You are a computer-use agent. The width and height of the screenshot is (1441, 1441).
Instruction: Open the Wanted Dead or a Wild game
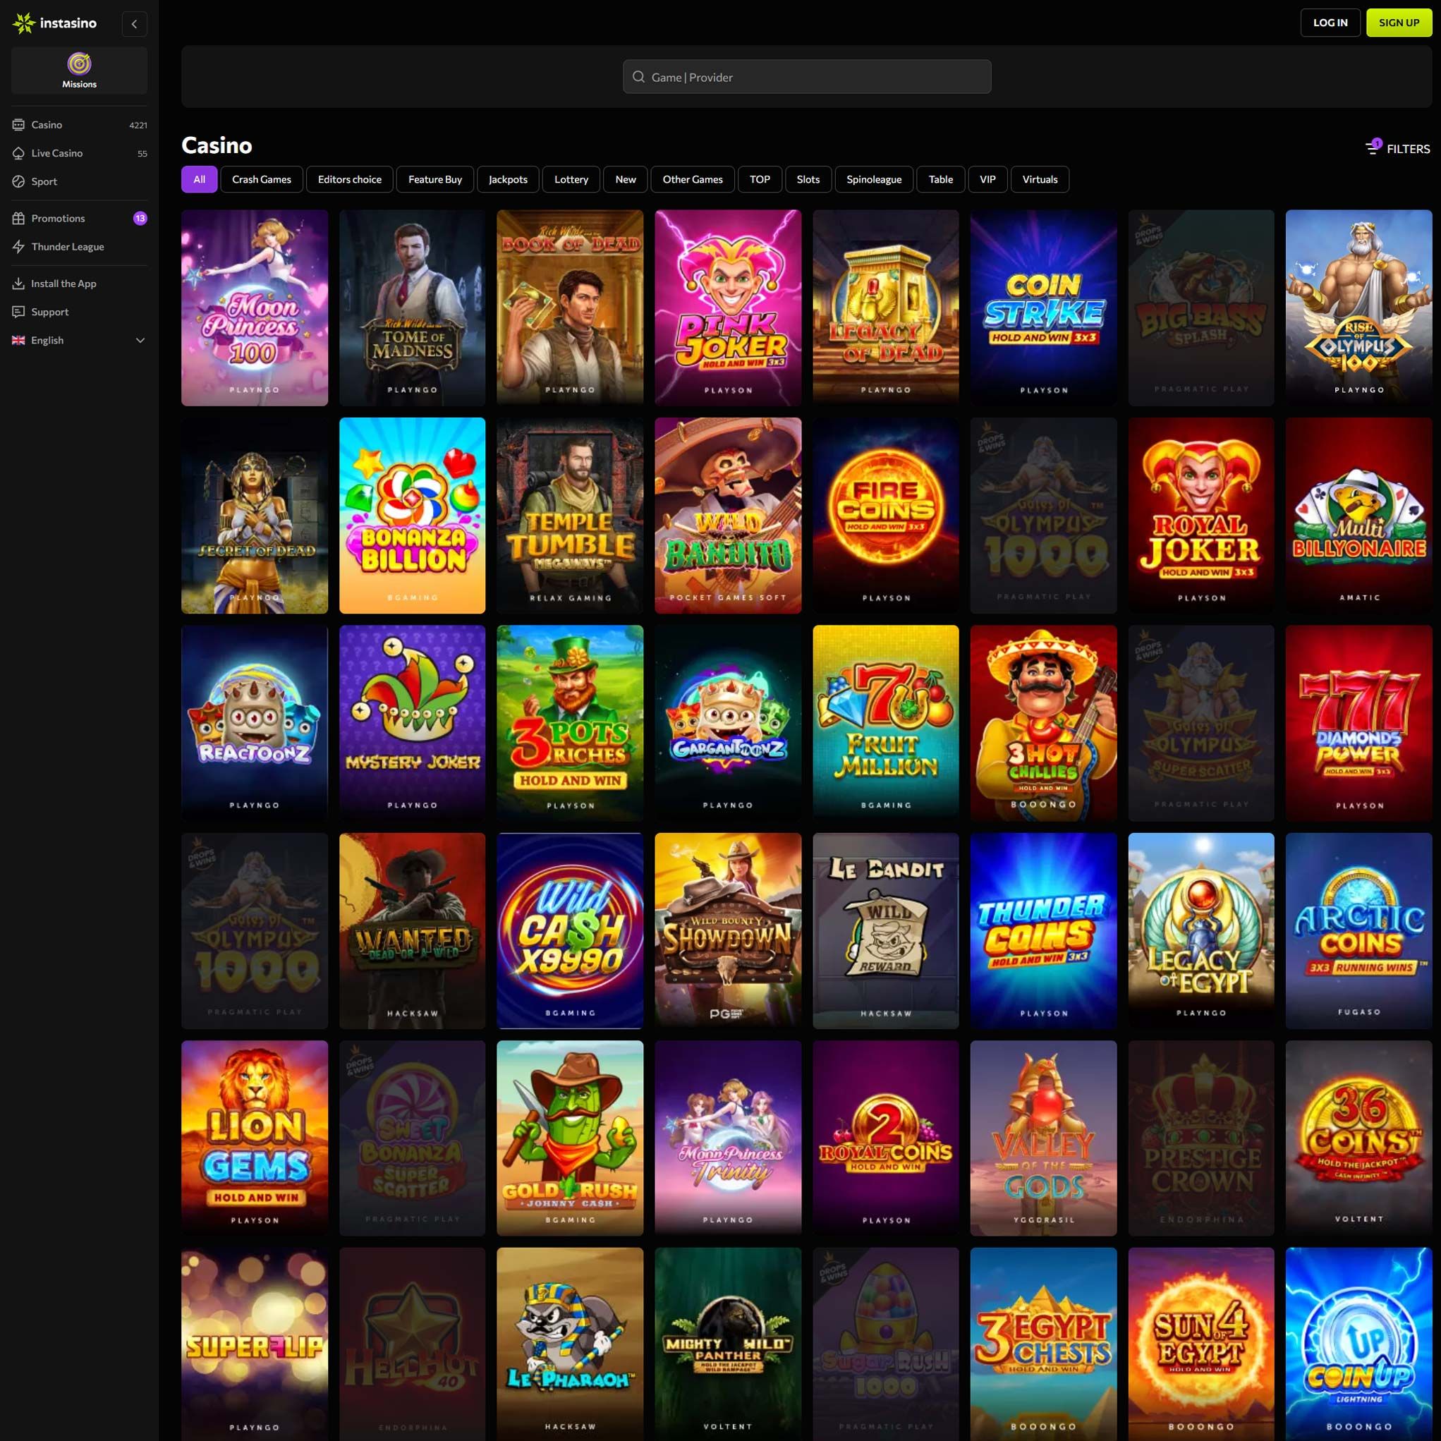coord(413,931)
